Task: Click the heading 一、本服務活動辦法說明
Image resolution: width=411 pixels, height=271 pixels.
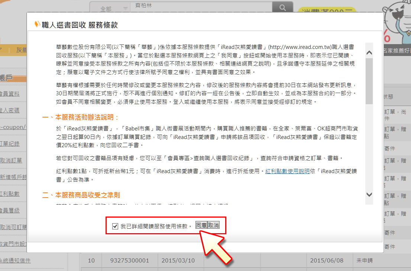Action: [x=81, y=118]
